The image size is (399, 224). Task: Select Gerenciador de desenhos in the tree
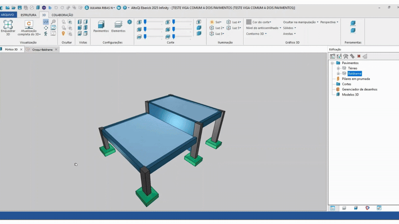359,89
